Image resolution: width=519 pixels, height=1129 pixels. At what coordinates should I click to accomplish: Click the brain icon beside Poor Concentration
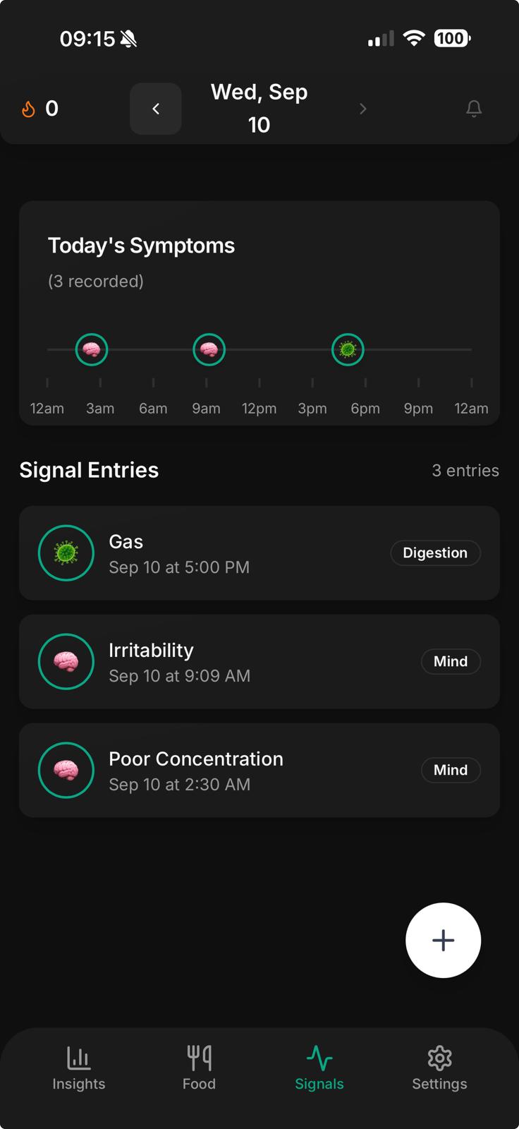[x=66, y=771]
